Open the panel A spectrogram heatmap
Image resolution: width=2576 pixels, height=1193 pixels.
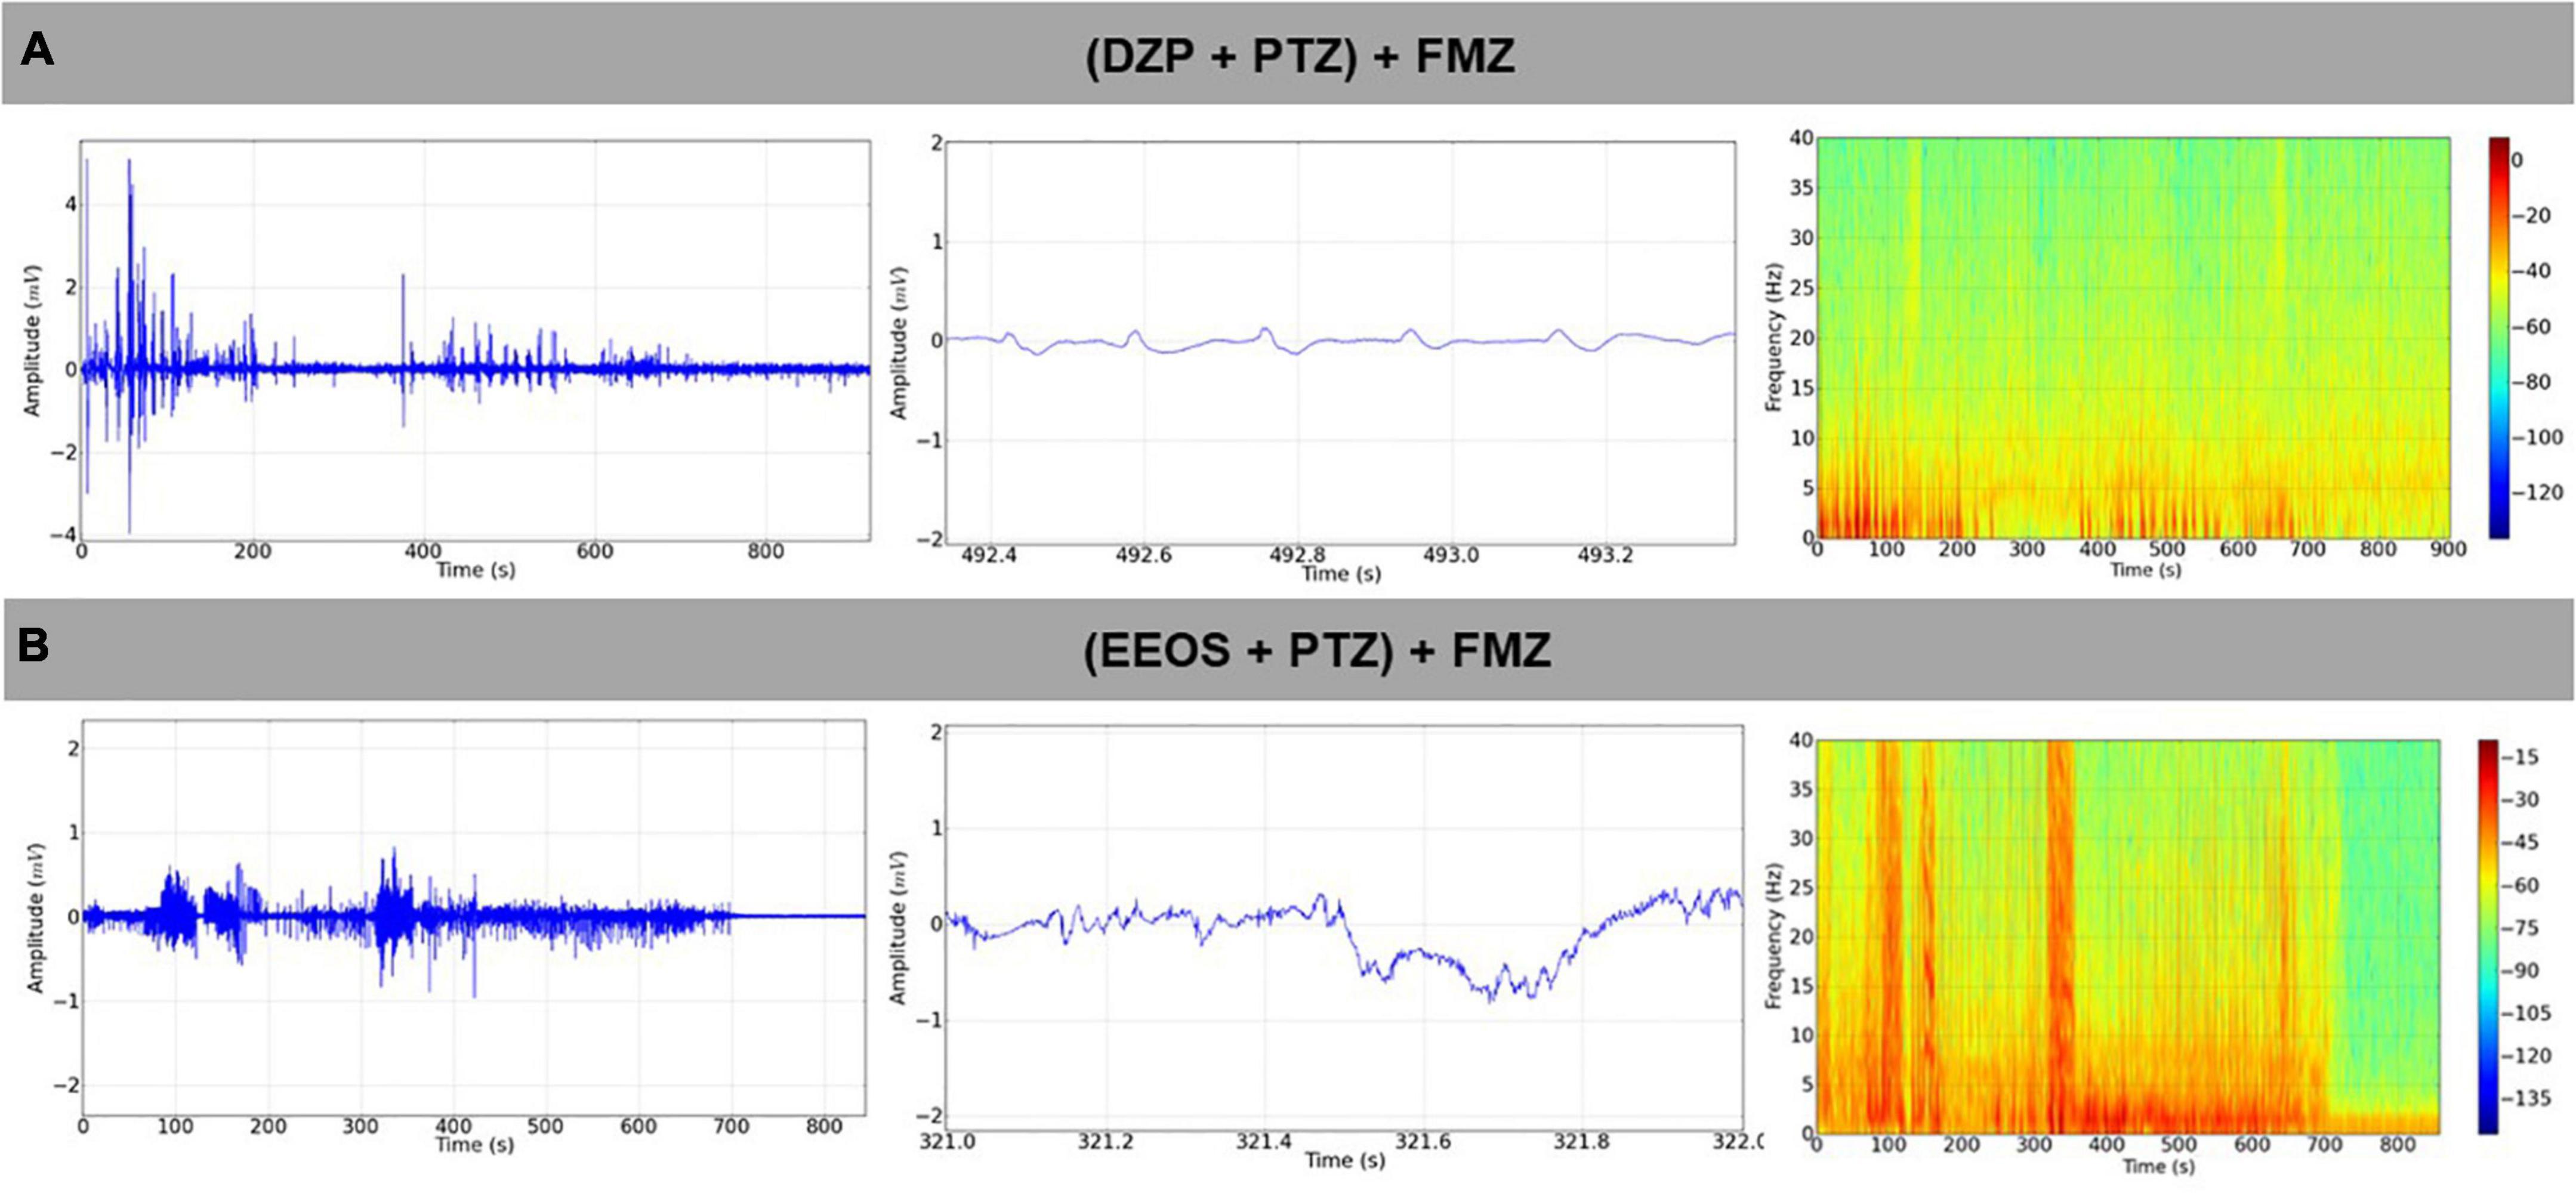(2133, 338)
